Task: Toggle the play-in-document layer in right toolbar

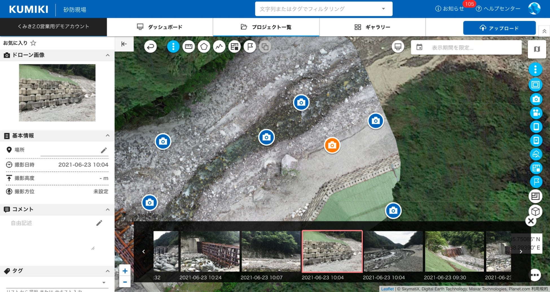Action: click(536, 140)
